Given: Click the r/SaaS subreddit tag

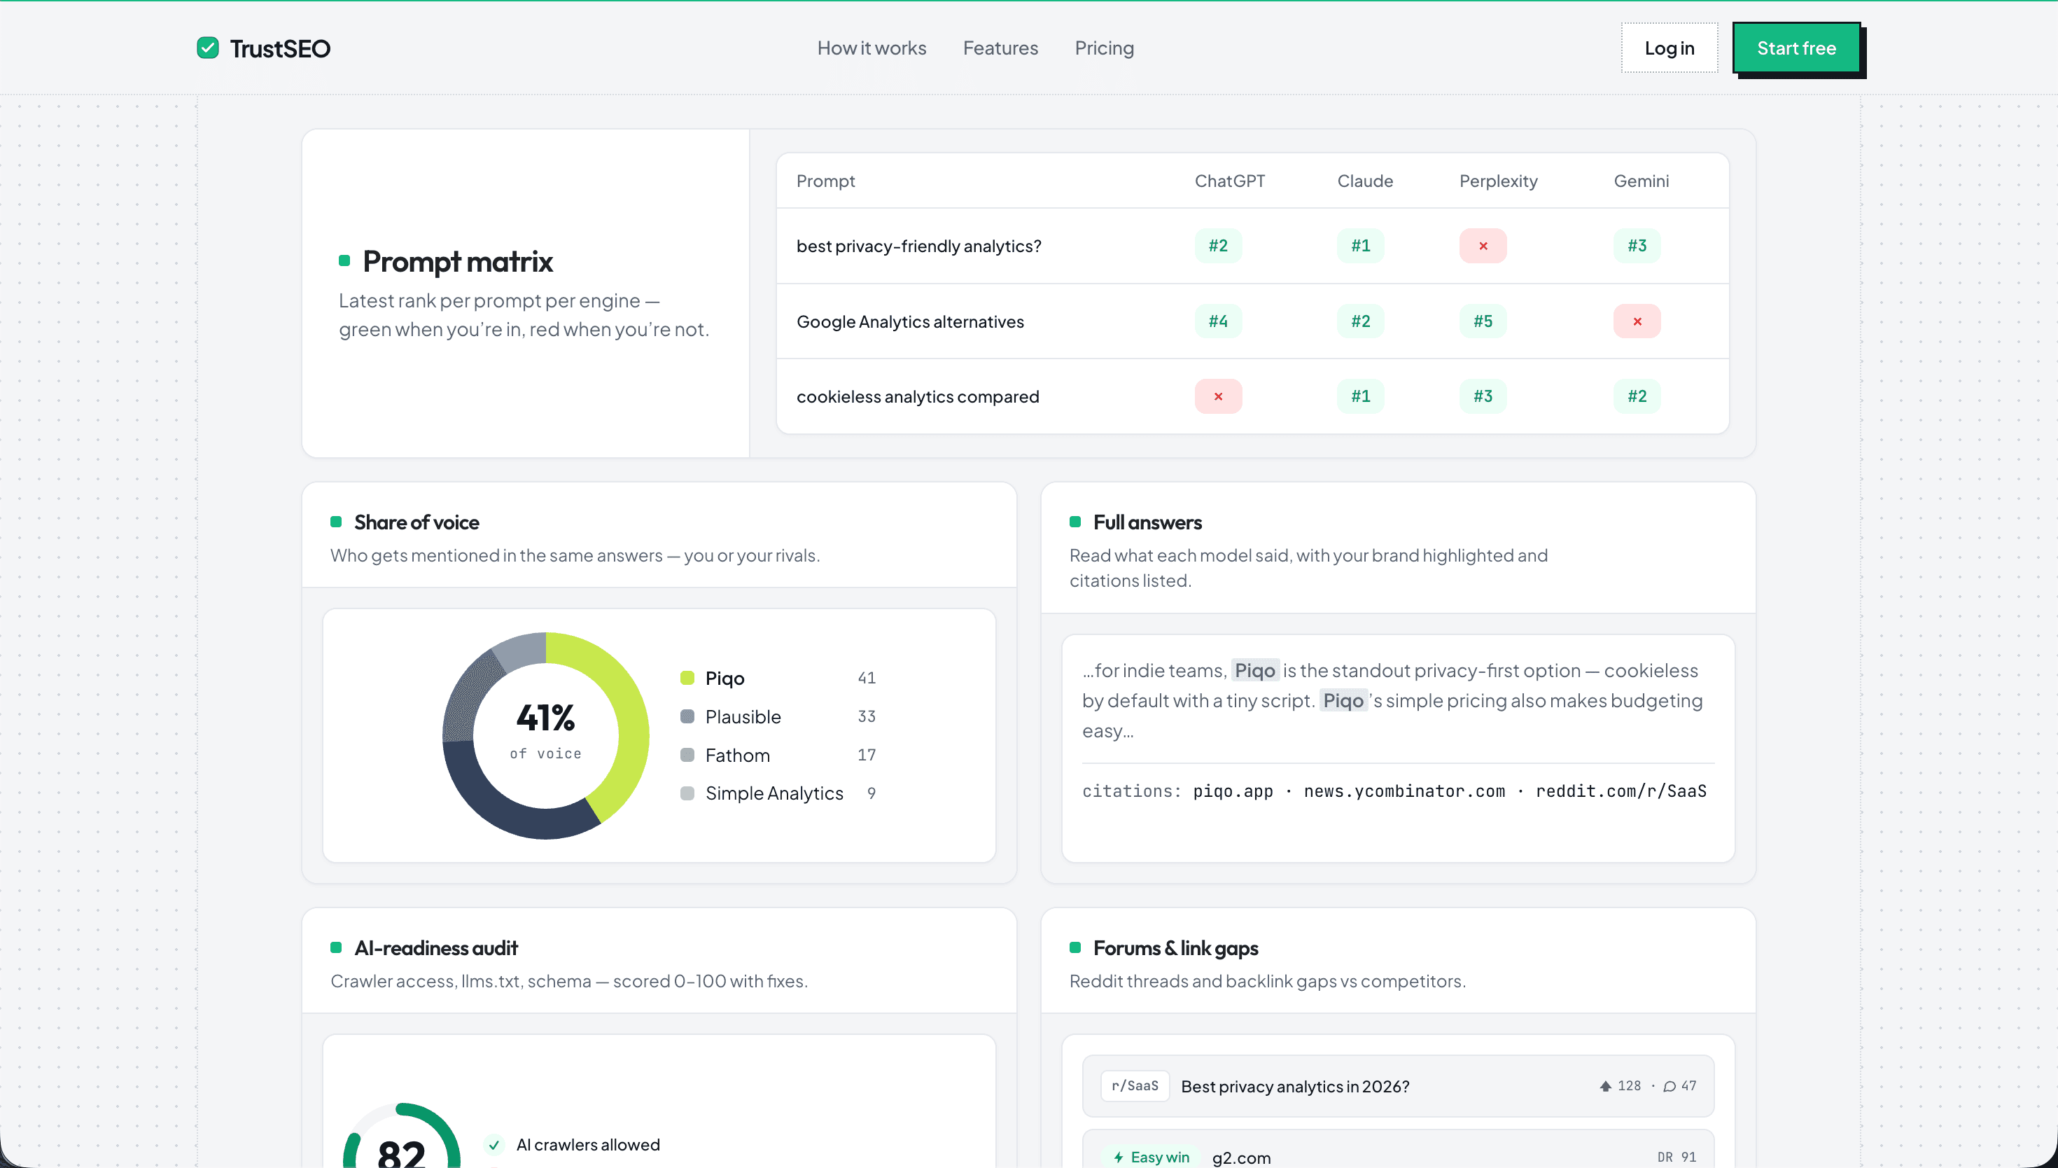Looking at the screenshot, I should click(x=1135, y=1086).
